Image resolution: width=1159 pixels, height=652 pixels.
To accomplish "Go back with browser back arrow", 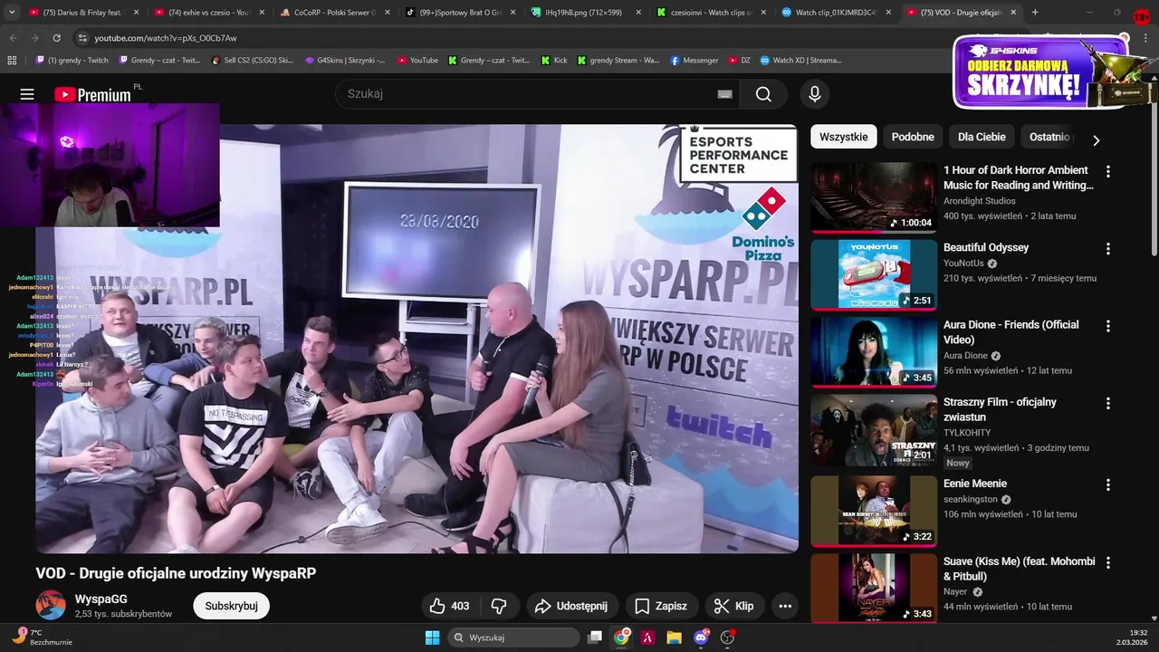I will click(13, 38).
